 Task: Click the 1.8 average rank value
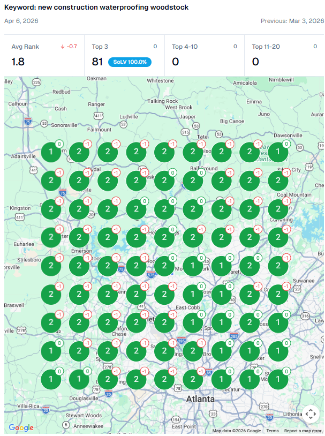pos(18,62)
